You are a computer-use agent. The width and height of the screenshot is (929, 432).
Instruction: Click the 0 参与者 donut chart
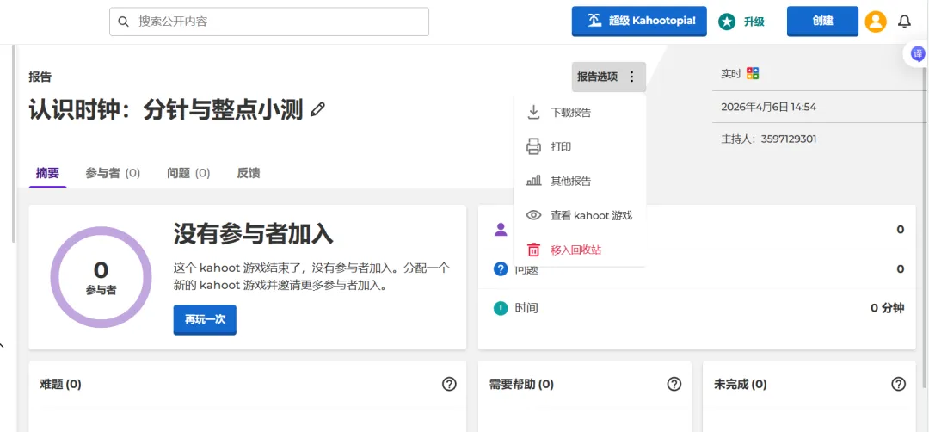(x=101, y=277)
